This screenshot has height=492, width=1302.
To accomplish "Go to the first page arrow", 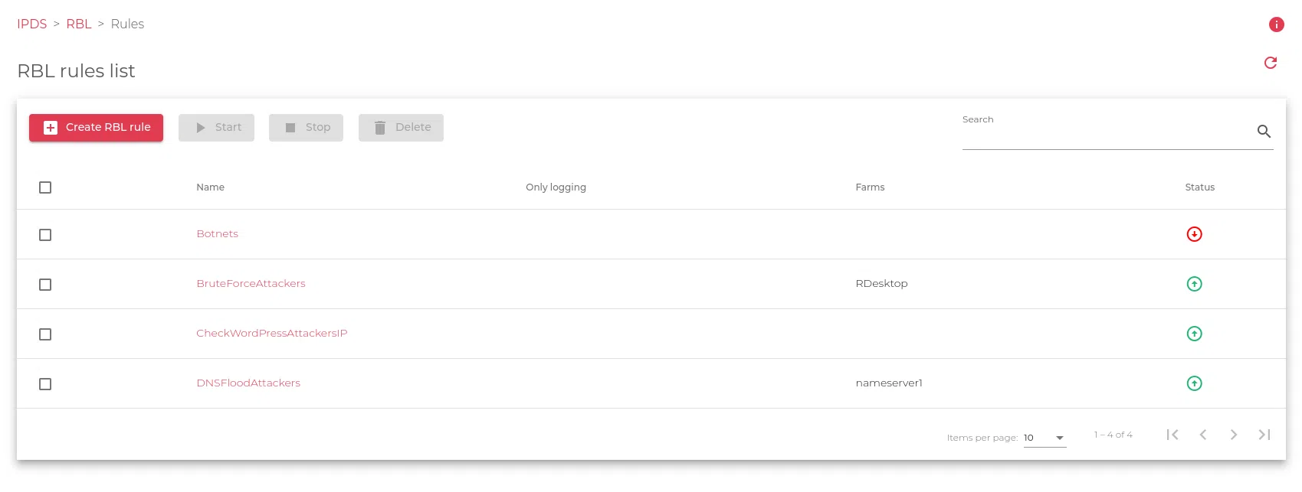I will point(1172,435).
